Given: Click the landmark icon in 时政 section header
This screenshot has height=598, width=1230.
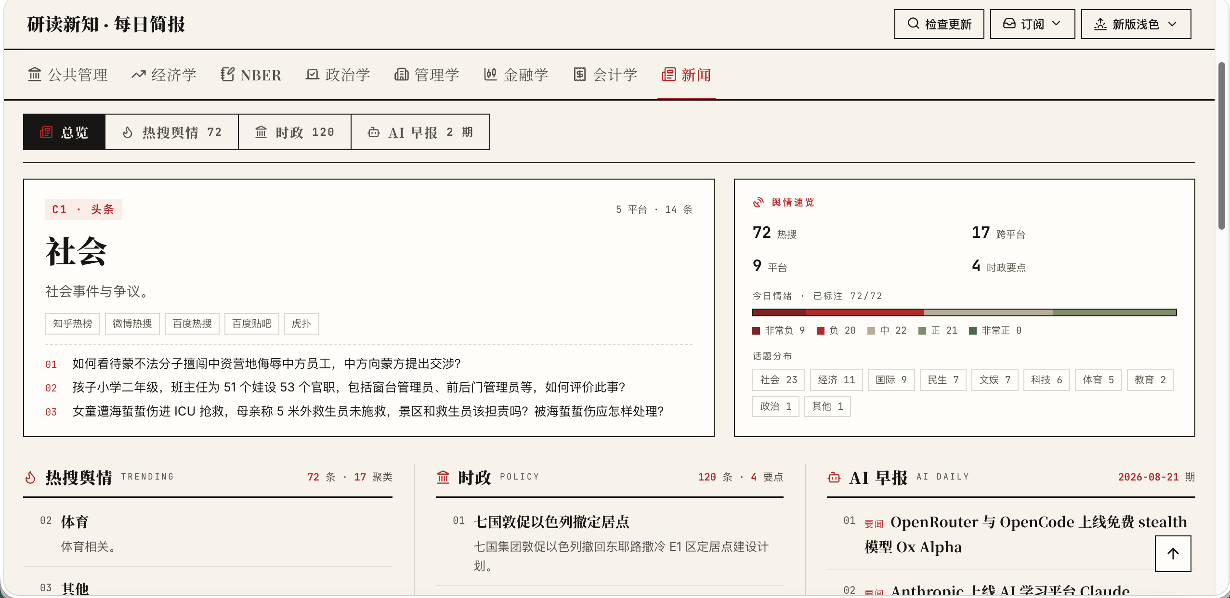Looking at the screenshot, I should (443, 477).
